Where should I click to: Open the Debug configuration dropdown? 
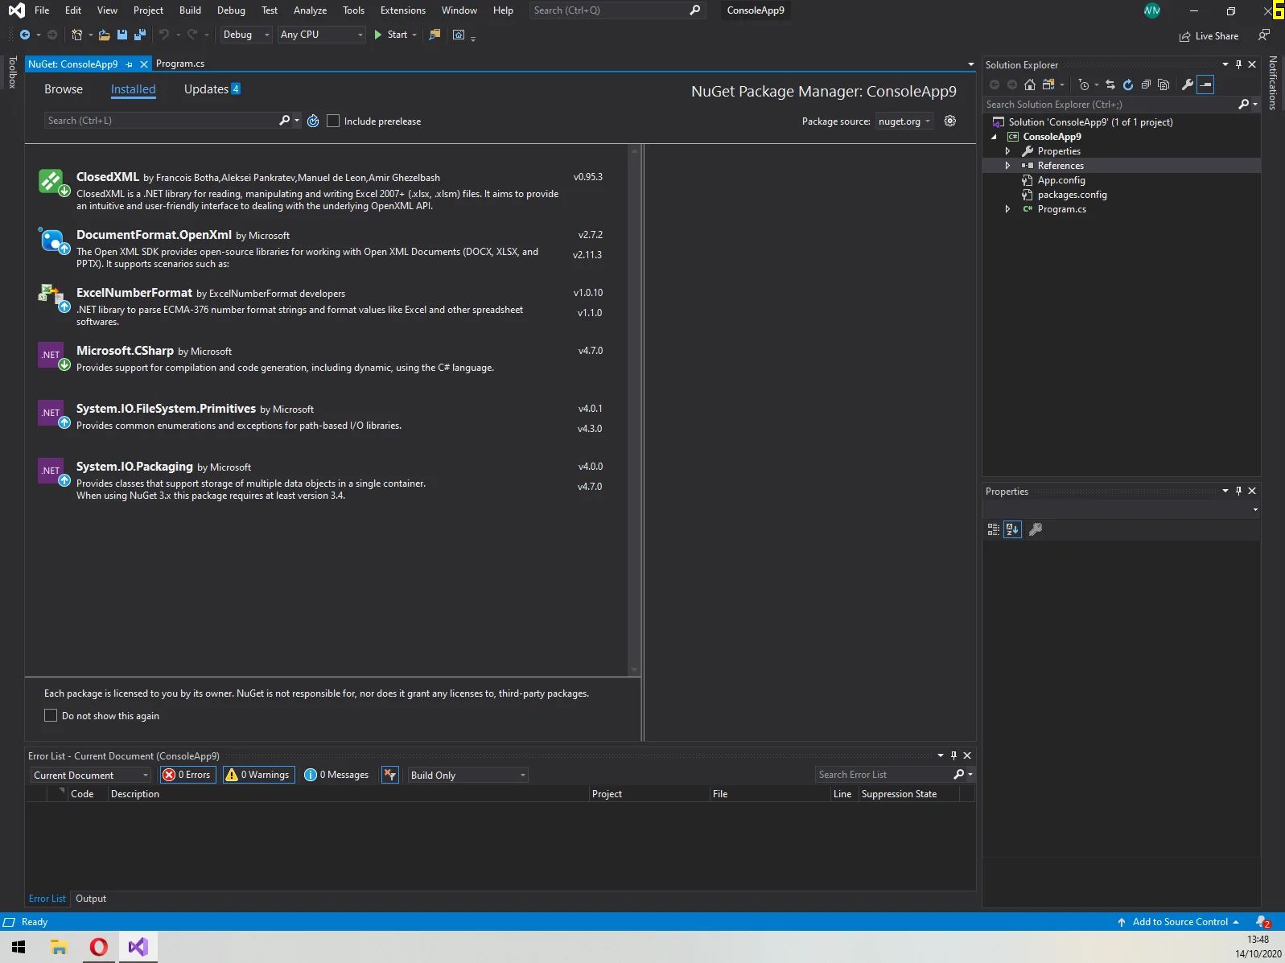point(245,35)
